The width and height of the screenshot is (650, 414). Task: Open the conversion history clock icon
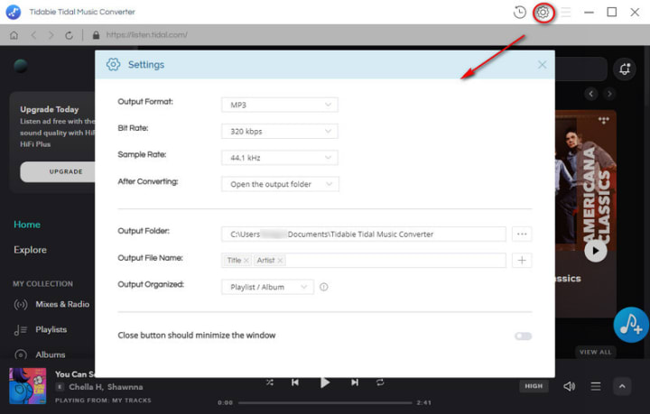[519, 13]
